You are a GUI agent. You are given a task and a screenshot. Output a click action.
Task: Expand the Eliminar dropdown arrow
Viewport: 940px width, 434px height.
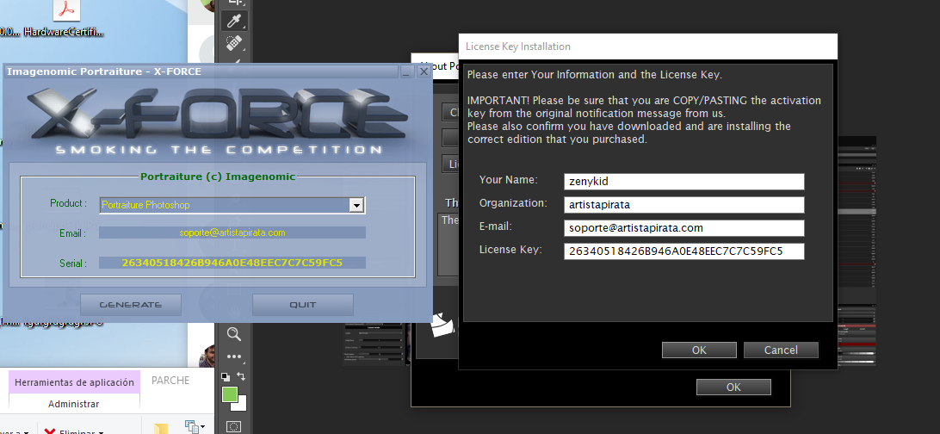tap(101, 432)
